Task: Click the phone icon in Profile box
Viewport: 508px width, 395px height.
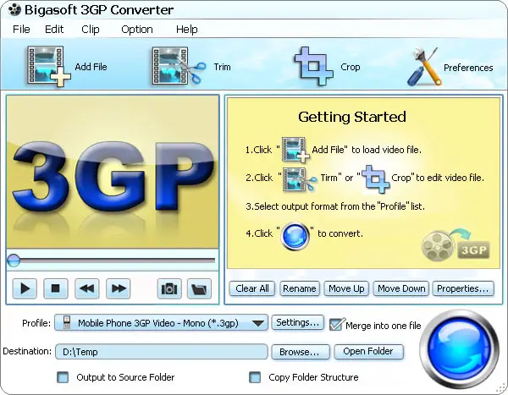Action: [x=66, y=322]
